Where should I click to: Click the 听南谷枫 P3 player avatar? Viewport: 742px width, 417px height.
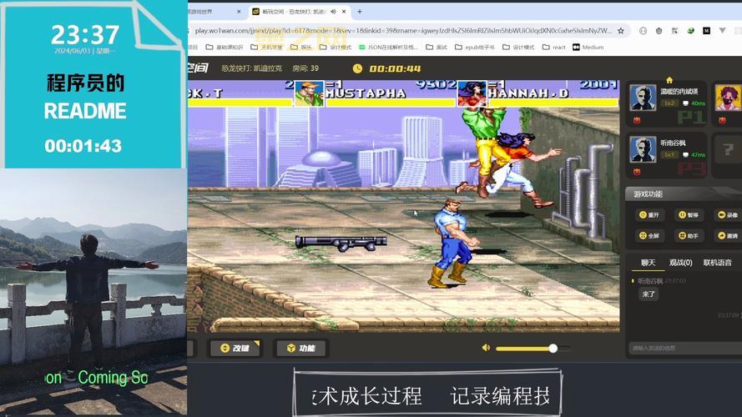tap(643, 149)
